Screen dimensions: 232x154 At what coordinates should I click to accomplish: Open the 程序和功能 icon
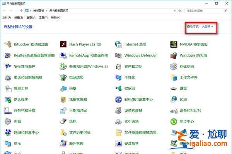pos(119,67)
